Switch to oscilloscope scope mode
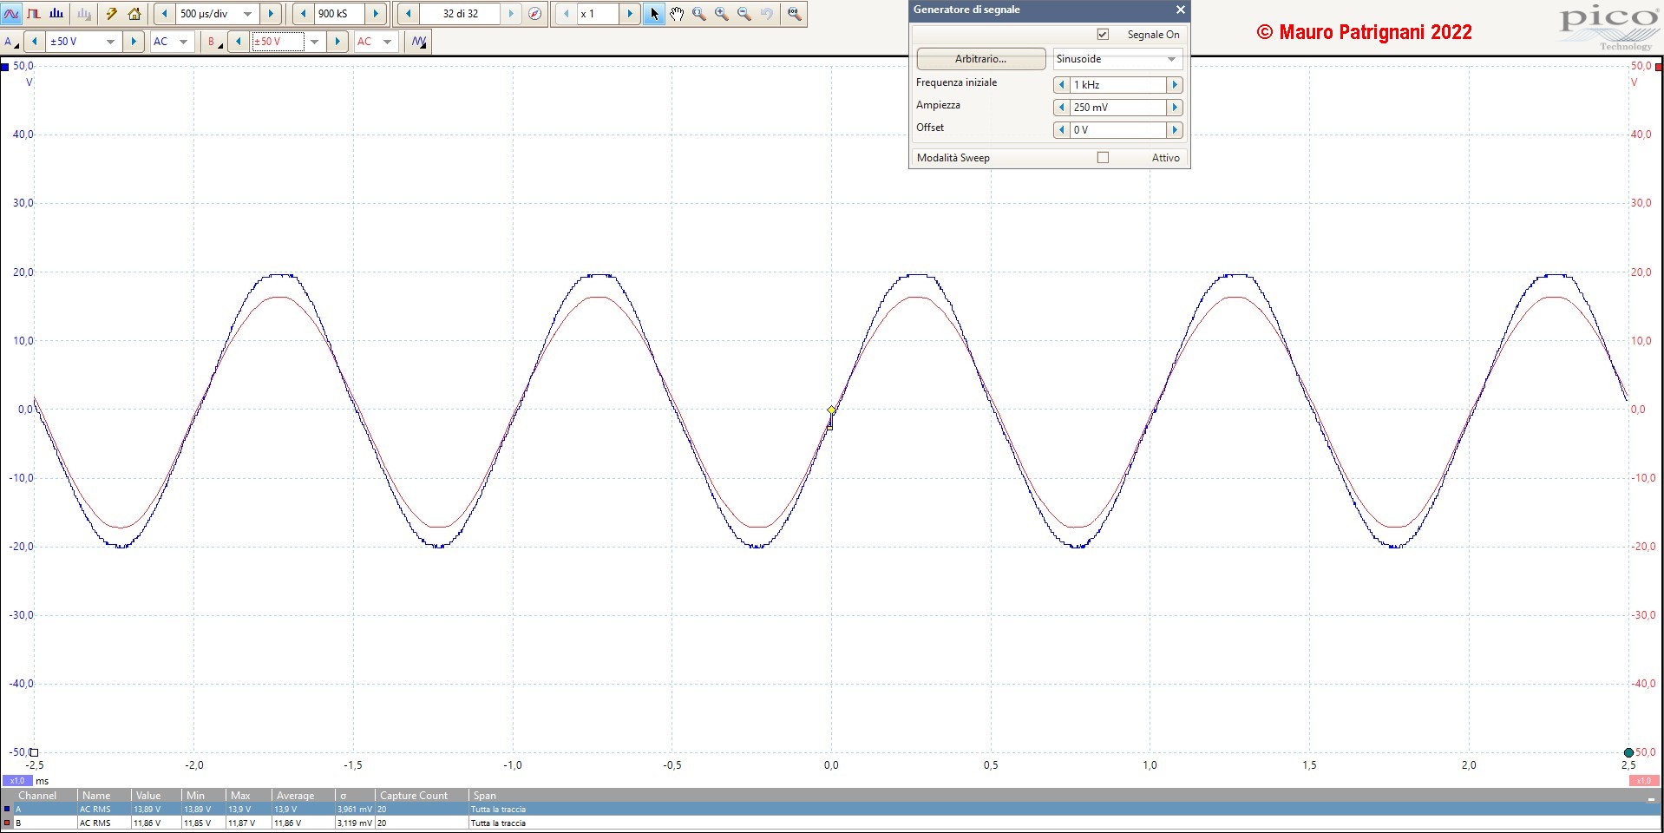This screenshot has width=1664, height=833. (x=11, y=14)
